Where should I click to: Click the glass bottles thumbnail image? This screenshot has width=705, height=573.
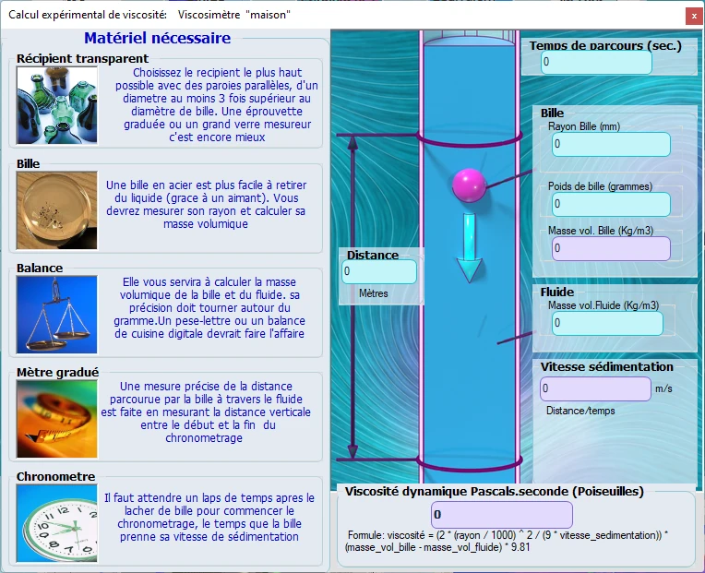pos(56,105)
